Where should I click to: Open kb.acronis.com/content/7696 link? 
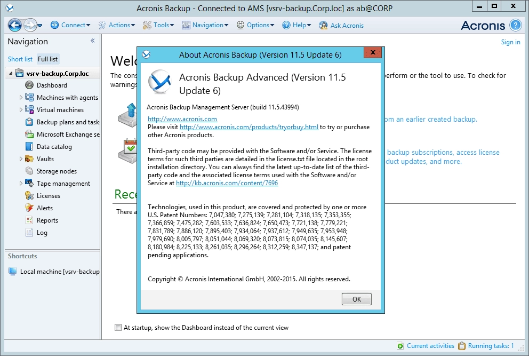click(x=227, y=183)
